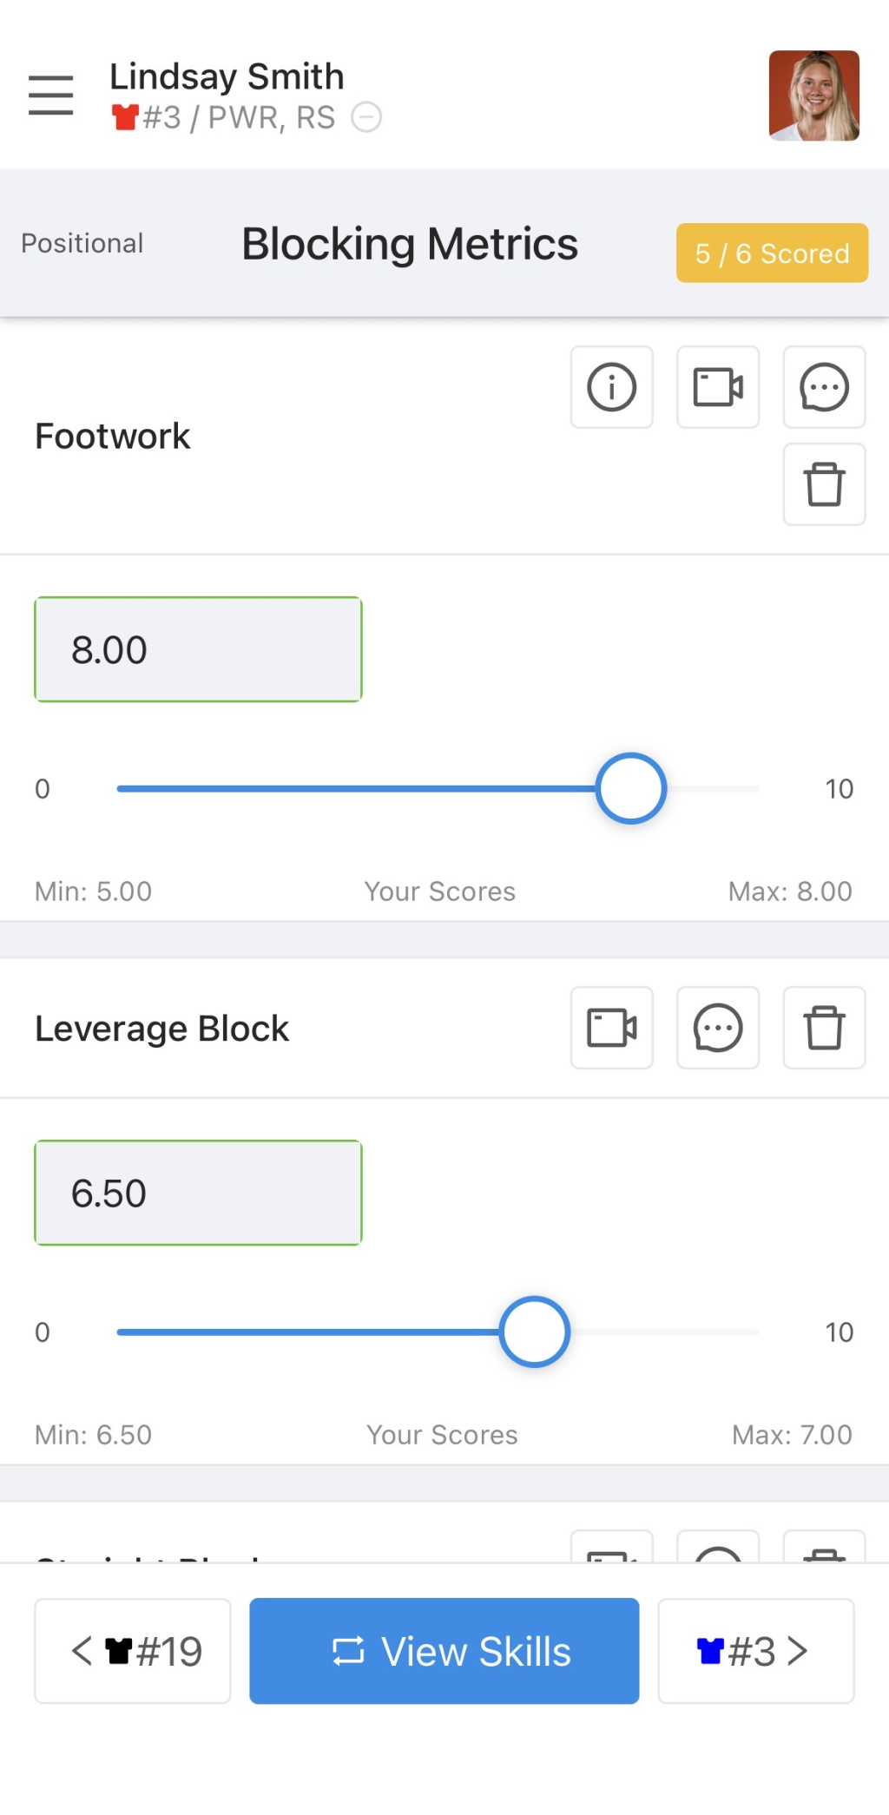Add video for Footwork skill
The image size is (889, 1815).
click(x=717, y=387)
